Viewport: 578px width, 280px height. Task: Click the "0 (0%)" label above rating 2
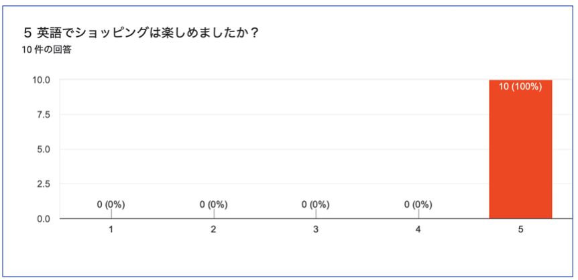click(213, 205)
